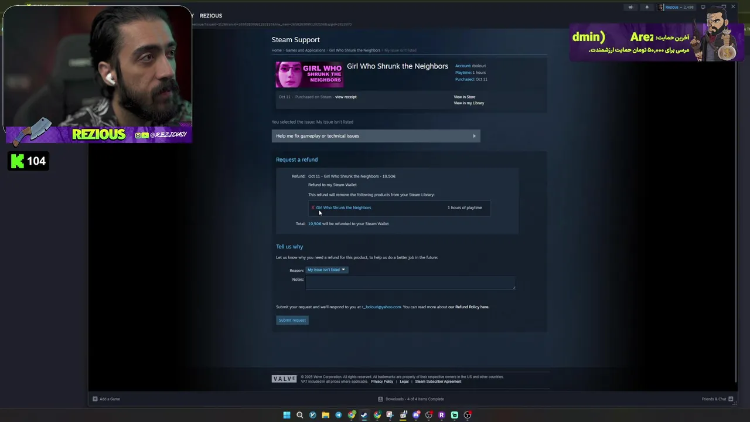This screenshot has width=750, height=422.
Task: Open Telegram from taskbar
Action: (338, 415)
